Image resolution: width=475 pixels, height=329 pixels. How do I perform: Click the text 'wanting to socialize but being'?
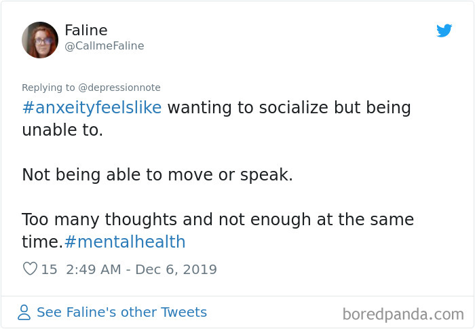(x=288, y=108)
